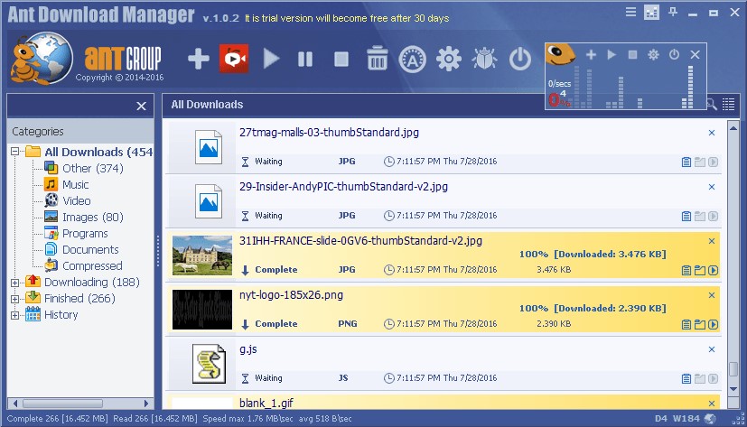Viewport: 747px width, 427px height.
Task: Select All Downloads category
Action: (x=98, y=152)
